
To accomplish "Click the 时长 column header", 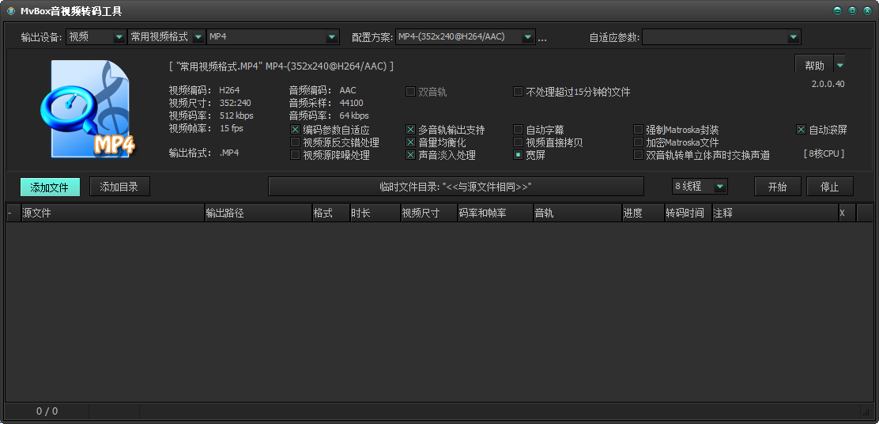I will click(x=375, y=213).
